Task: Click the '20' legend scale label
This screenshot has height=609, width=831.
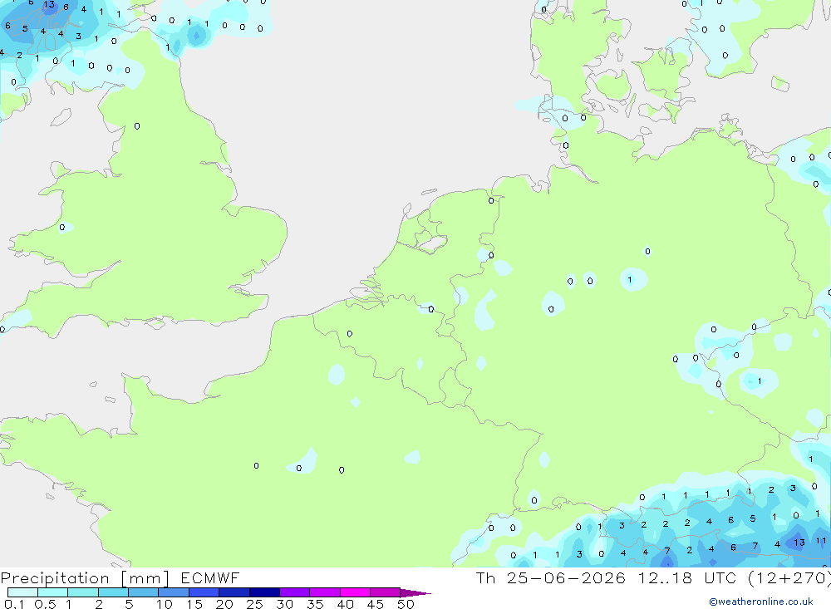Action: [224, 604]
